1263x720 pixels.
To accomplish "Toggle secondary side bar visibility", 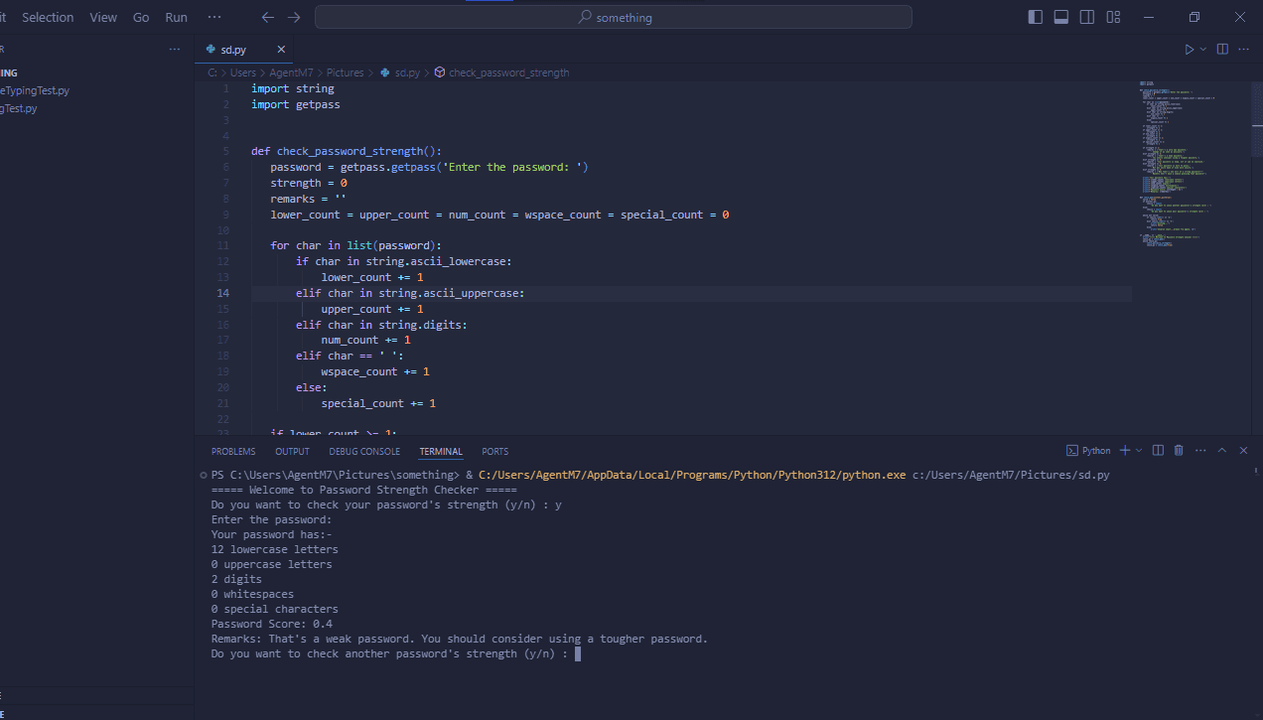I will coord(1087,17).
